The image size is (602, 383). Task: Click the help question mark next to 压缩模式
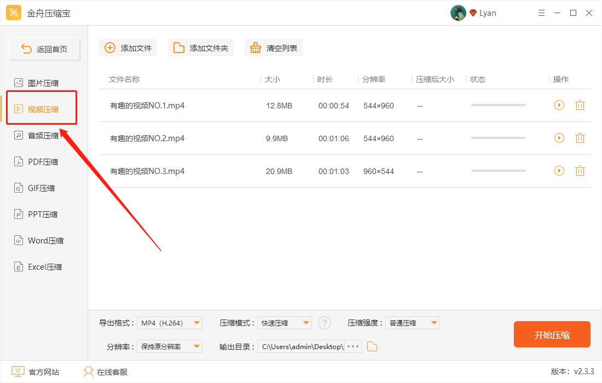pos(325,322)
